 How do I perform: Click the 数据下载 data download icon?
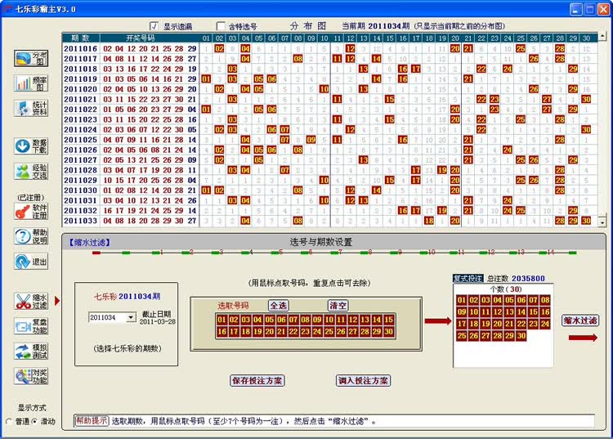point(31,146)
